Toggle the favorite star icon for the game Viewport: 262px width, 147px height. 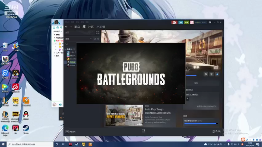(217, 74)
